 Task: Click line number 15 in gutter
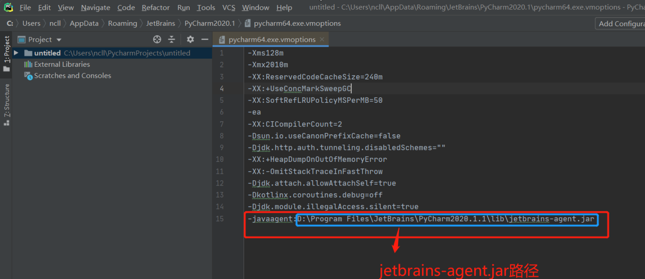click(x=220, y=219)
